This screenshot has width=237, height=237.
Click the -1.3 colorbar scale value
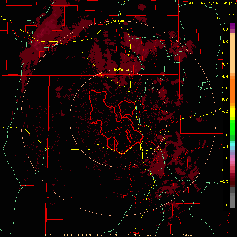point(224,193)
